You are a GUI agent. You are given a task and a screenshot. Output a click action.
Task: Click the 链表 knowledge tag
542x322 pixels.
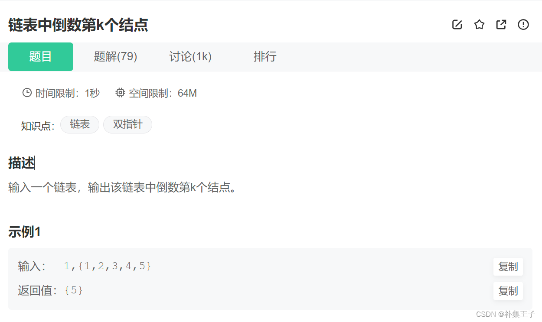(80, 124)
